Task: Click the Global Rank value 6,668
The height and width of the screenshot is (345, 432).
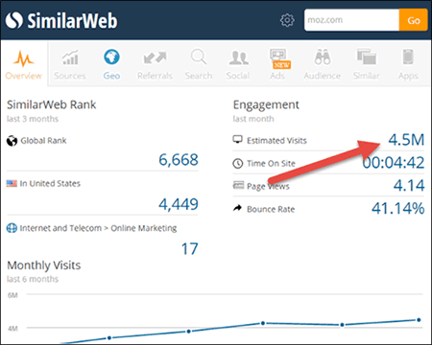Action: [179, 160]
